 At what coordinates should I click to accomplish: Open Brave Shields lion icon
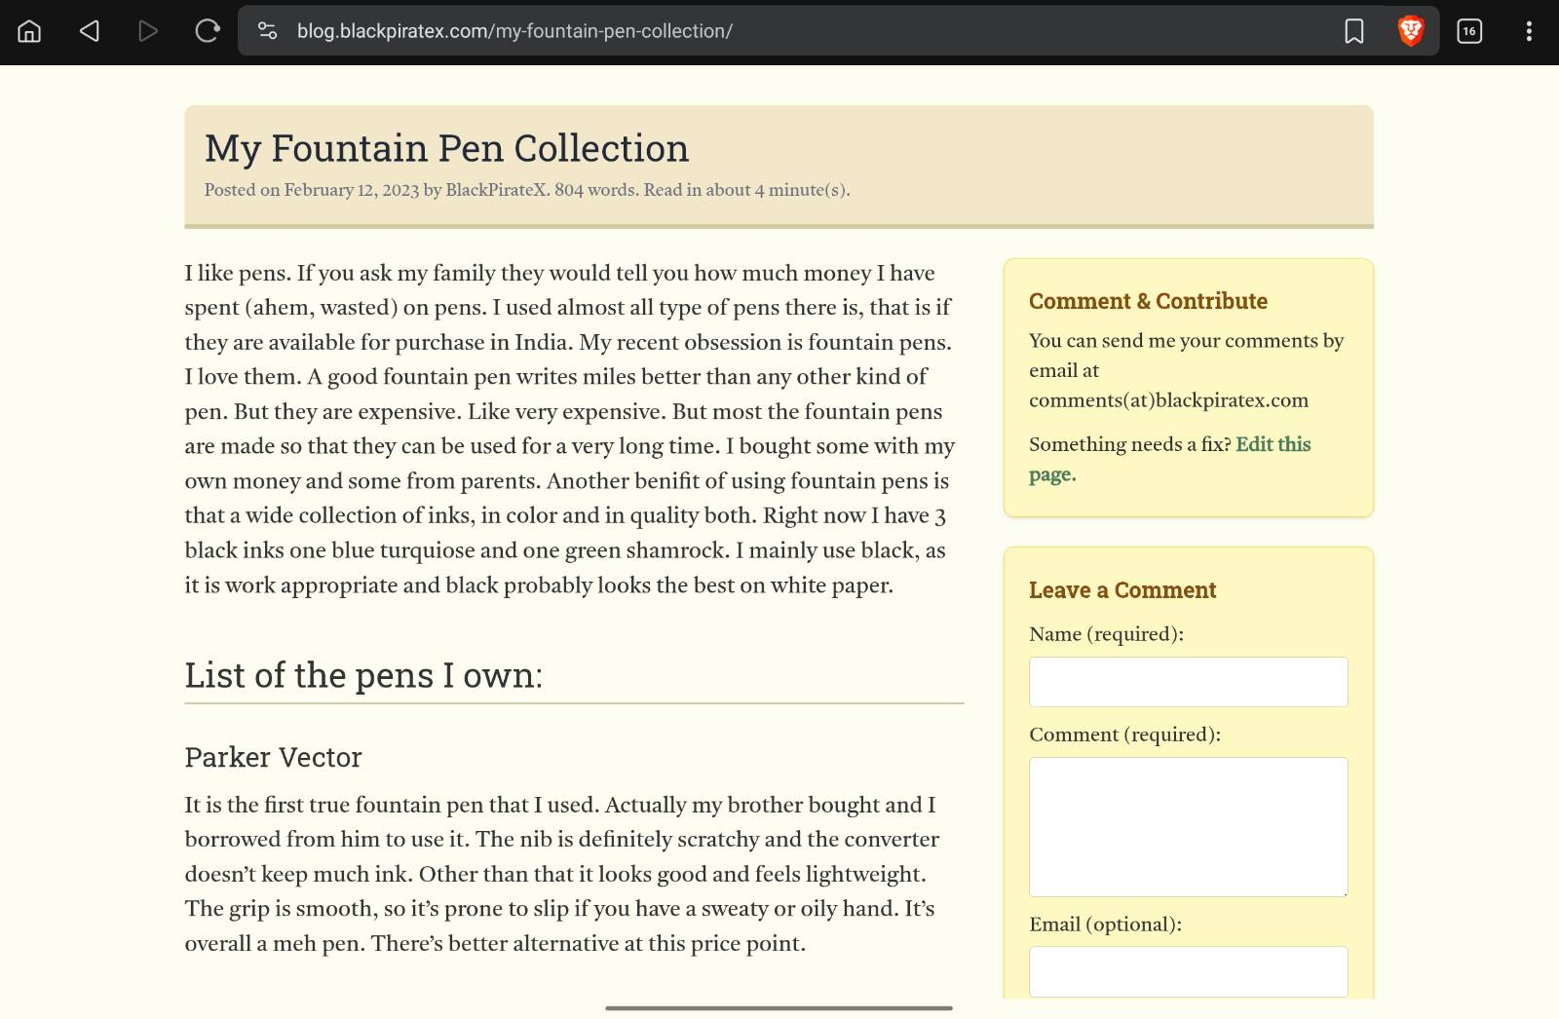coord(1411,31)
